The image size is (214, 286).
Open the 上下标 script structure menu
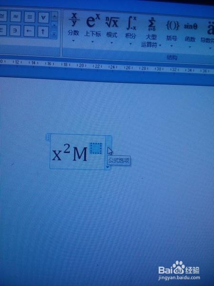click(93, 28)
